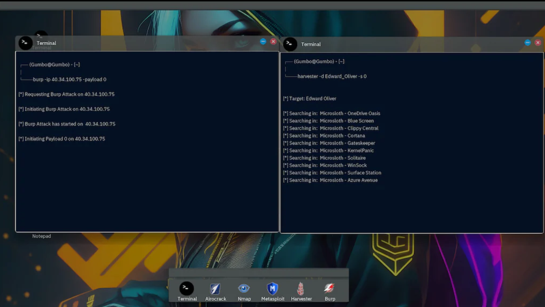This screenshot has width=545, height=307.
Task: Click the Burp Attack started status message
Action: [67, 124]
